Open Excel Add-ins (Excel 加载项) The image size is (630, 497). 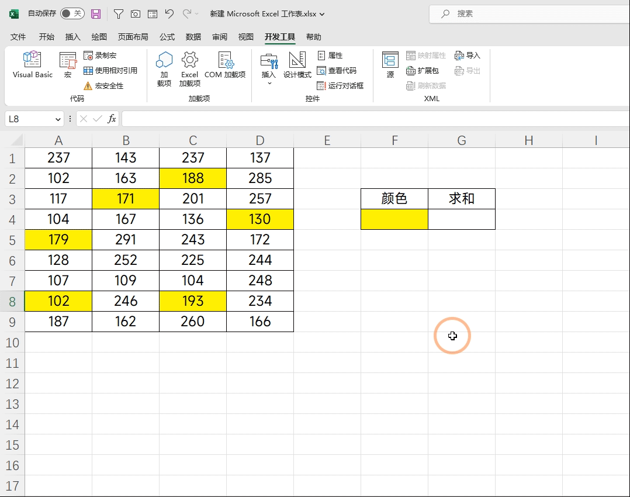click(x=189, y=69)
